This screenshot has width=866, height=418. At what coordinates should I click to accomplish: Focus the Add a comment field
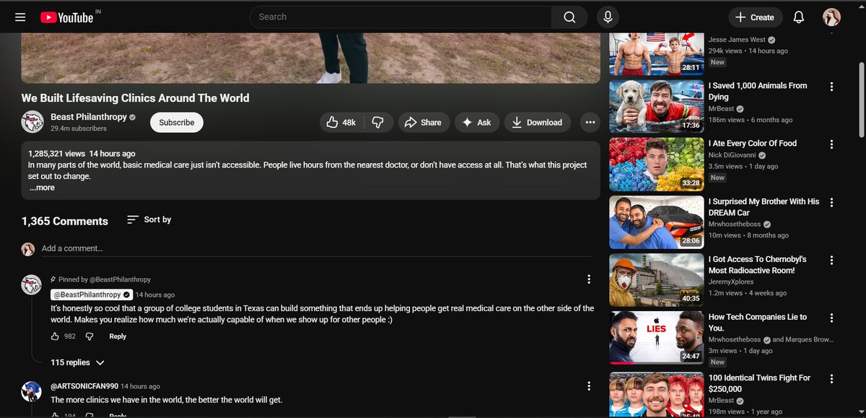318,248
